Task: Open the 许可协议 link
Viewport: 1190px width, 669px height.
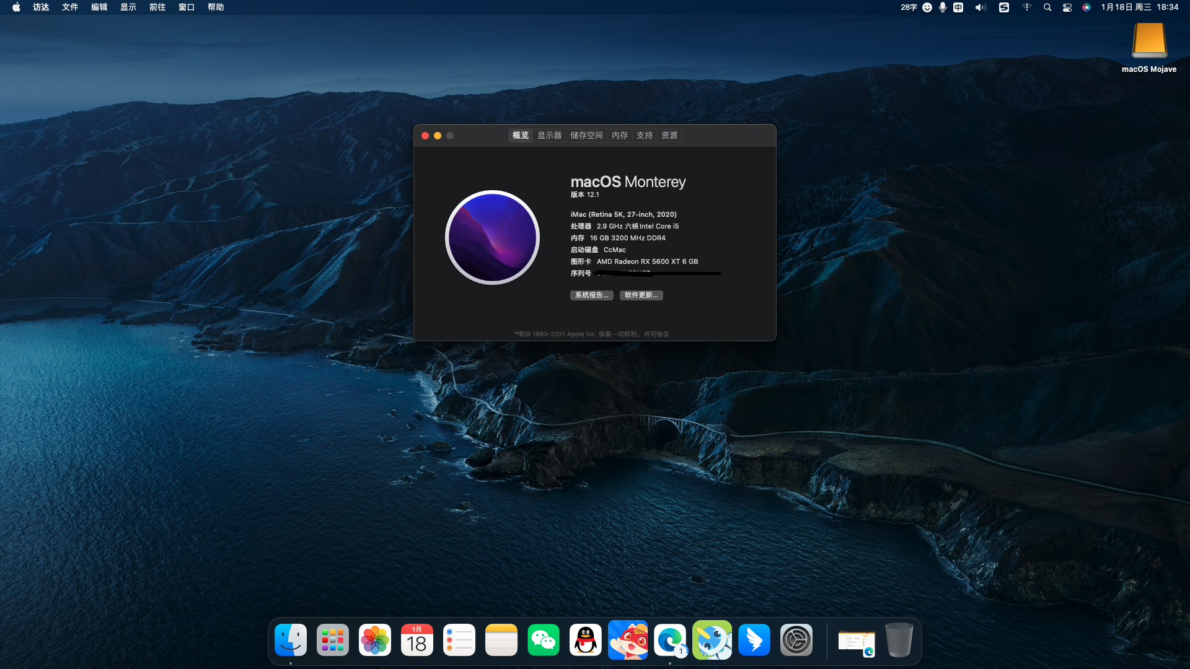Action: pos(656,334)
